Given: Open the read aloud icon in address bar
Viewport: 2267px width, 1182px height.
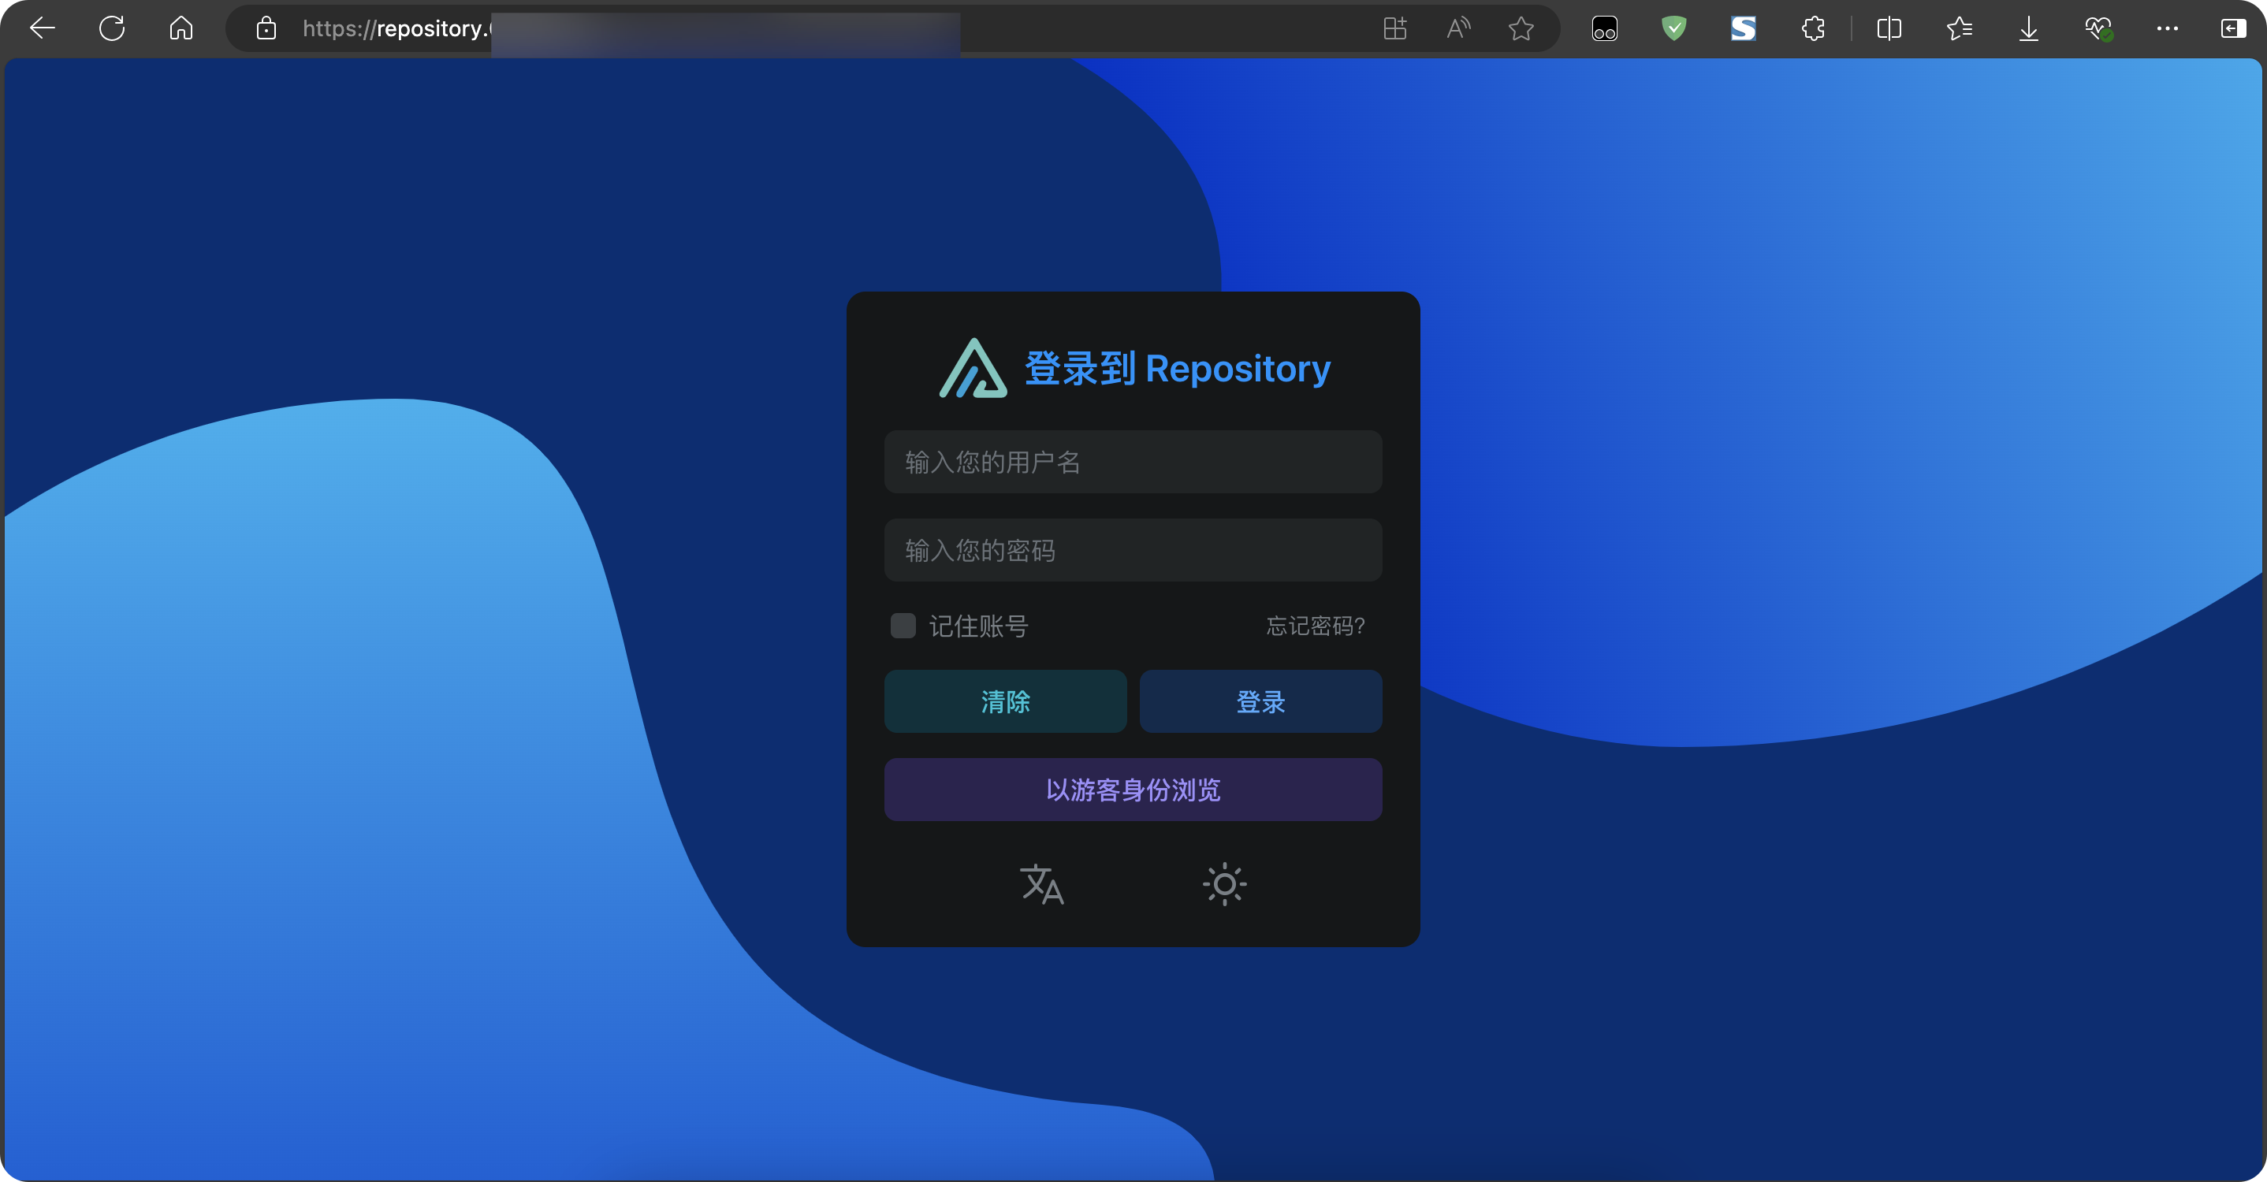Looking at the screenshot, I should tap(1458, 28).
